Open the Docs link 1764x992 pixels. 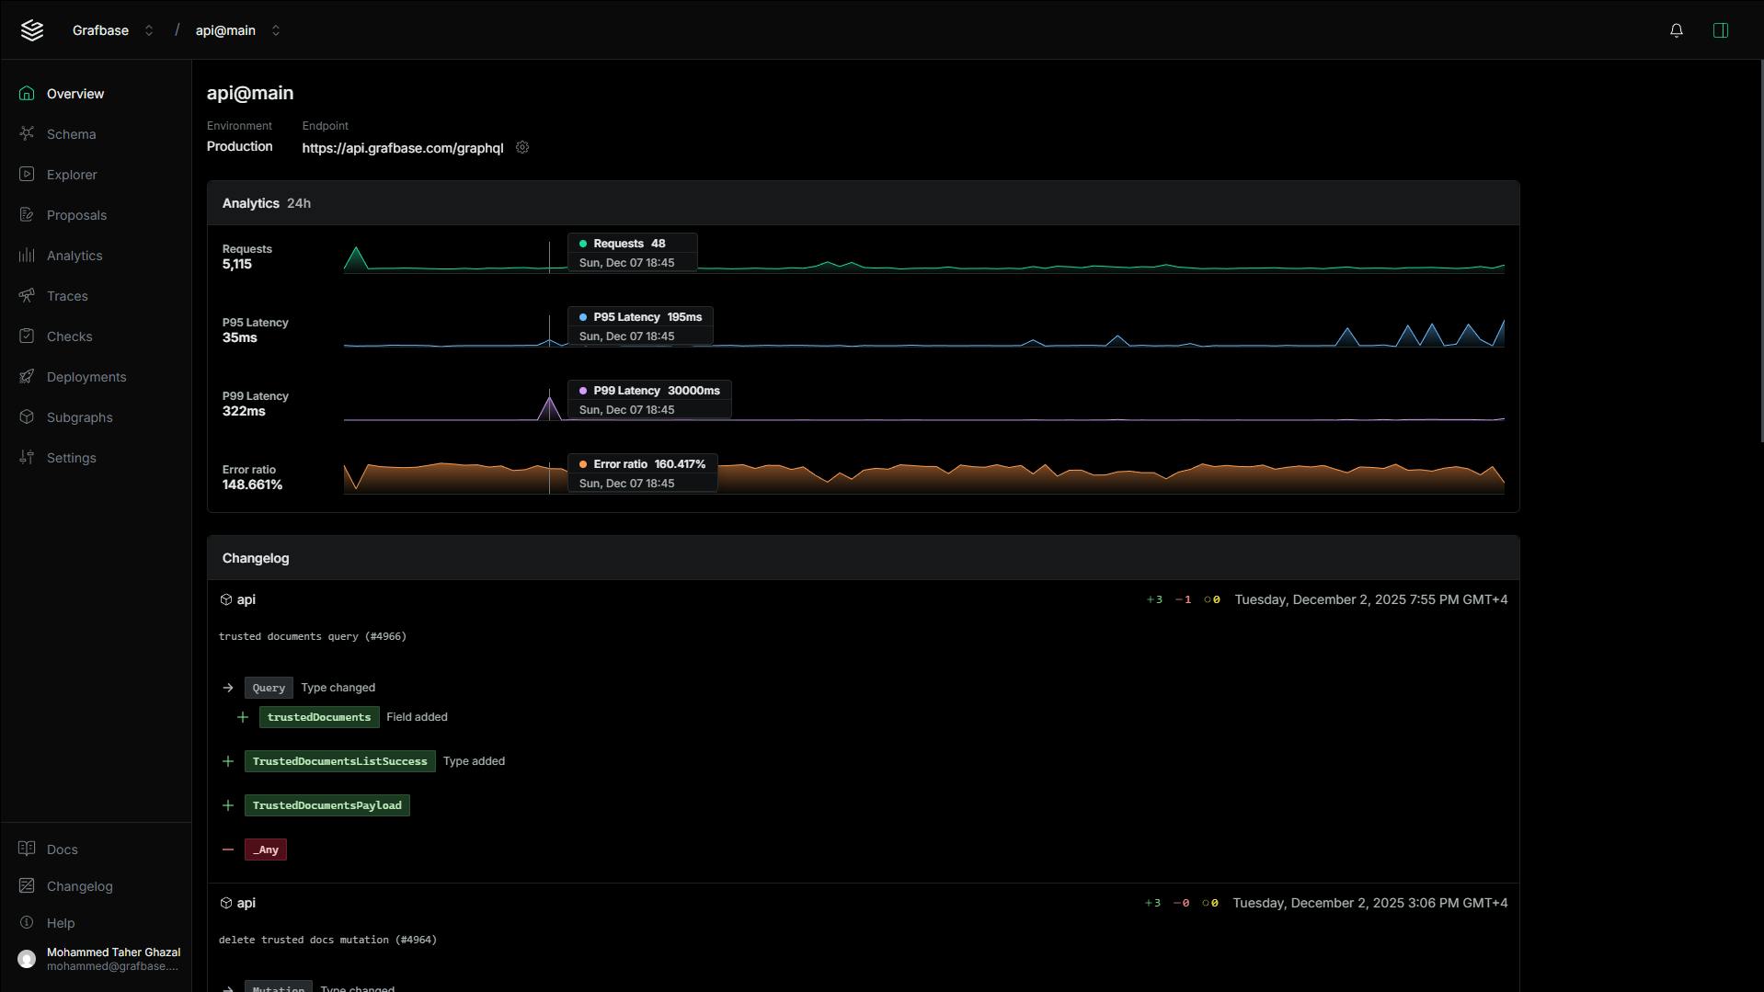point(62,849)
